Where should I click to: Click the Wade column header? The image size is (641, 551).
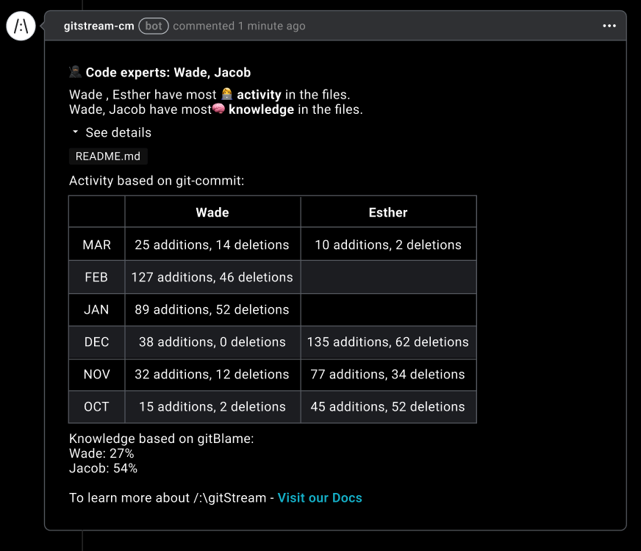click(x=212, y=212)
